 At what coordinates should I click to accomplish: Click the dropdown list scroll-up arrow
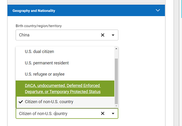116,49
